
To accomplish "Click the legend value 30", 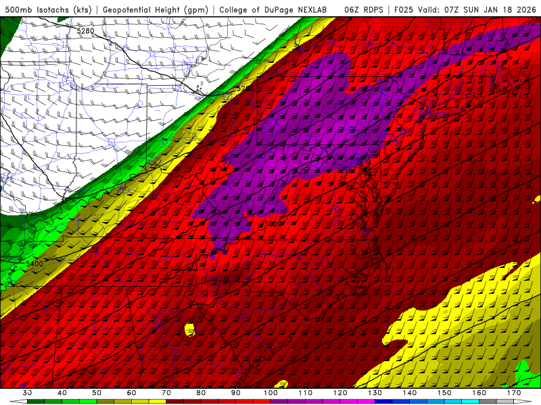I will tap(27, 393).
